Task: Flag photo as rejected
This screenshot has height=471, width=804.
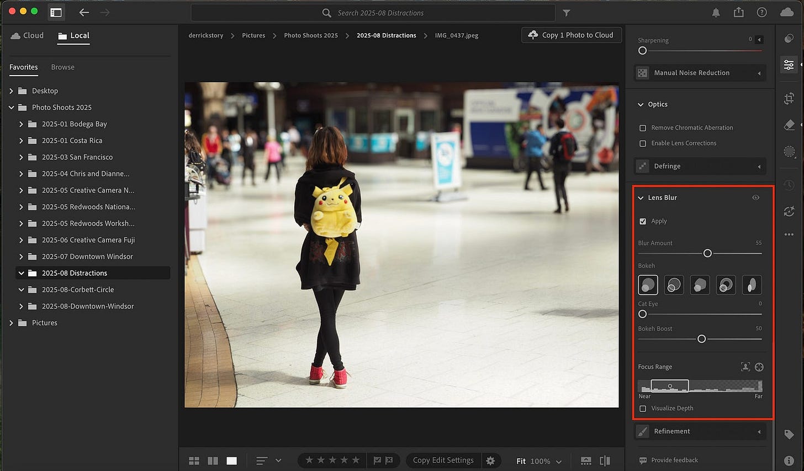Action: 389,461
